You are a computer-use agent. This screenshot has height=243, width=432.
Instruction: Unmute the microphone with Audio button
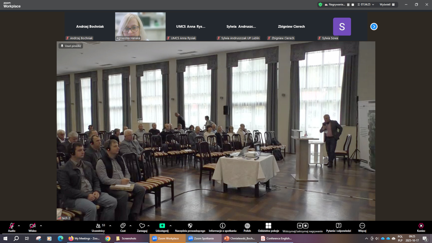click(x=12, y=227)
